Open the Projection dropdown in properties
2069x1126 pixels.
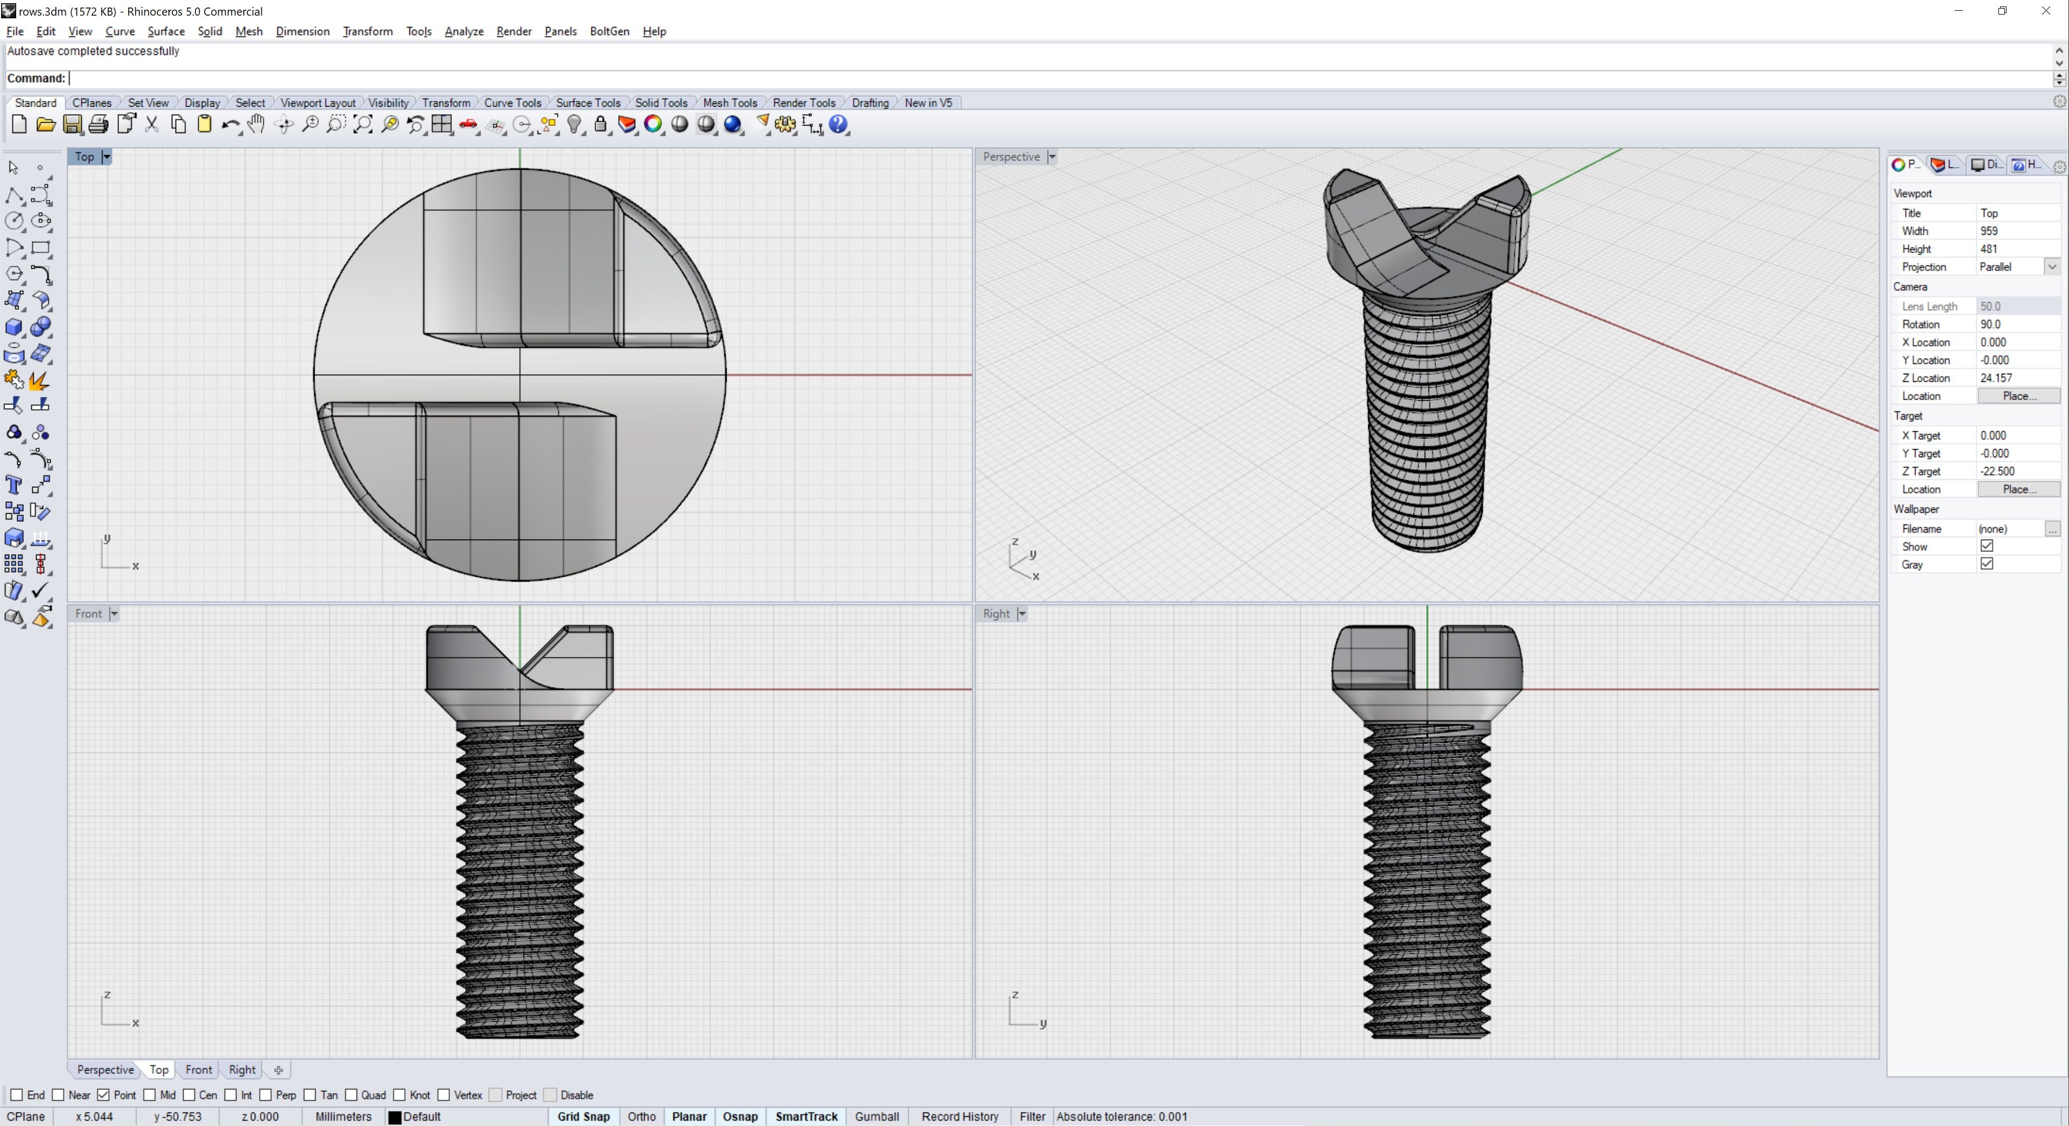click(2051, 267)
